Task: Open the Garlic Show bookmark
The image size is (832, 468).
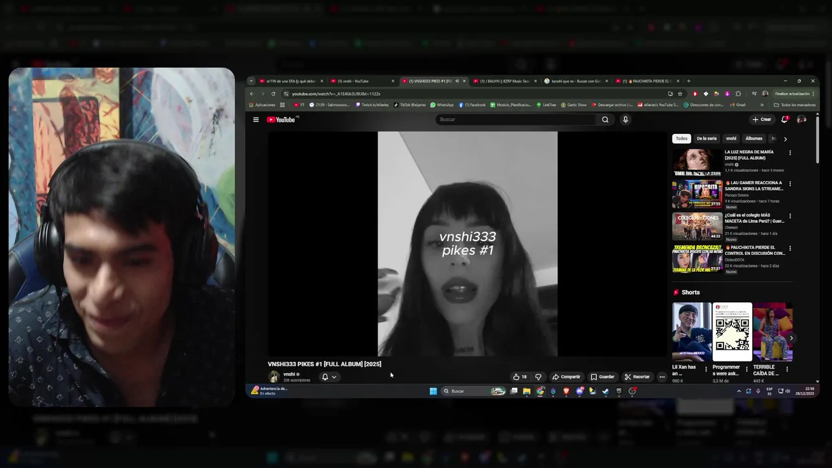Action: tap(573, 105)
